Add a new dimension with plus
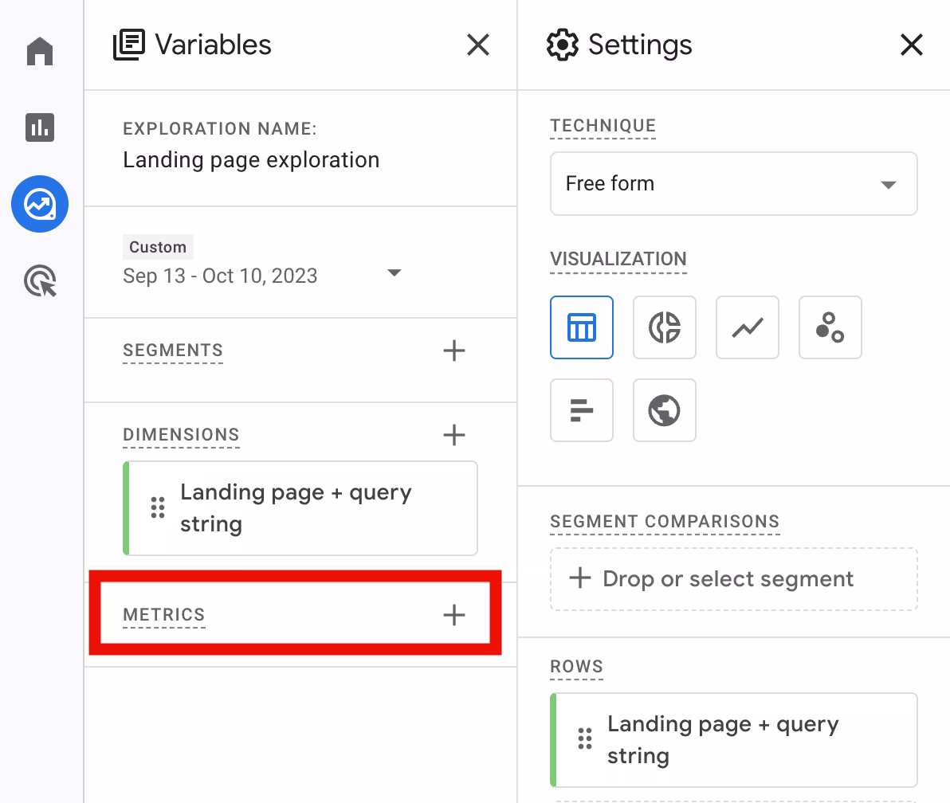Image resolution: width=950 pixels, height=803 pixels. click(x=453, y=435)
